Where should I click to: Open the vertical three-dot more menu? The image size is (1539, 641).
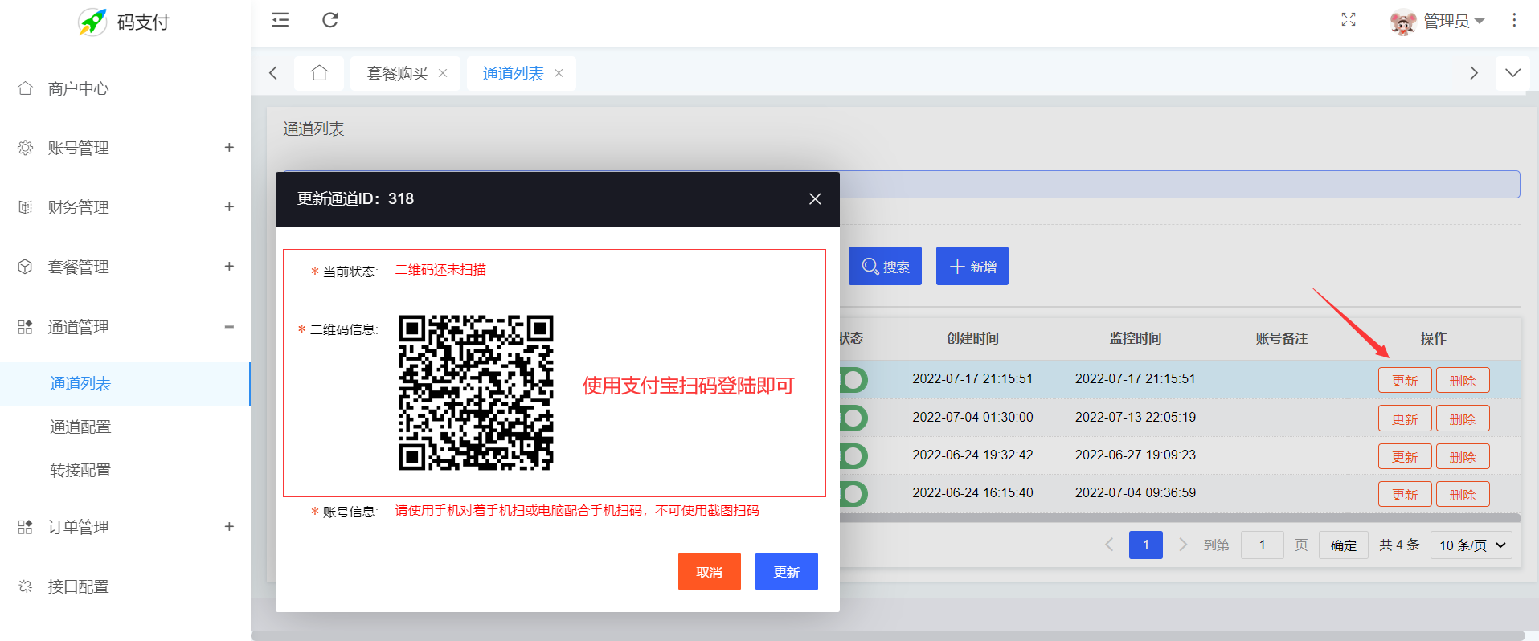(x=1514, y=20)
